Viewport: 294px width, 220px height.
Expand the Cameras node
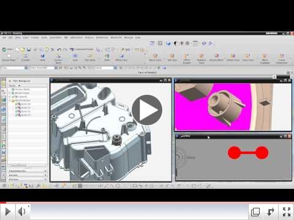(10, 97)
